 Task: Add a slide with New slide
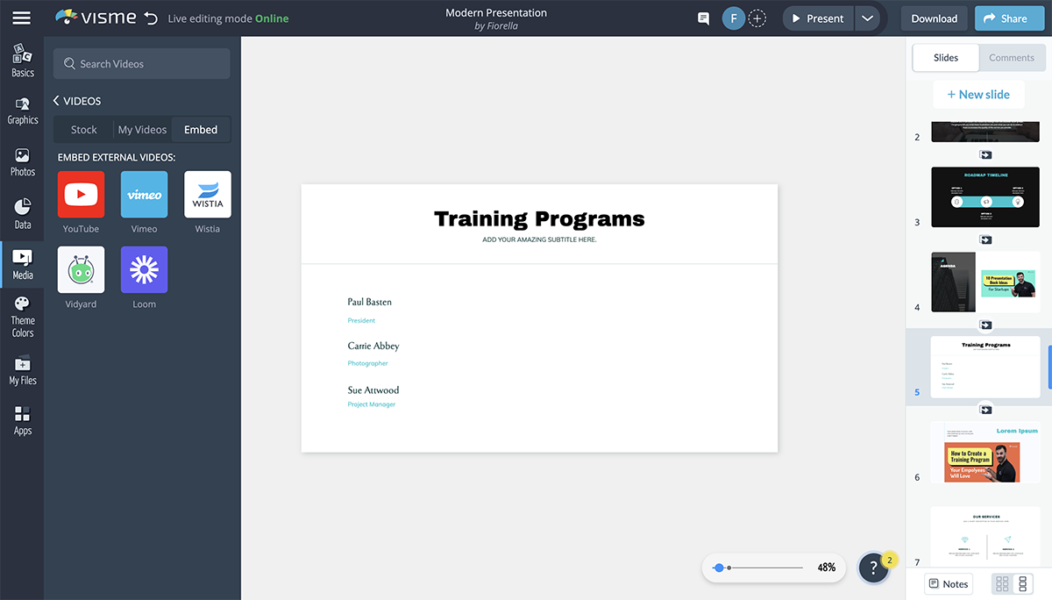pyautogui.click(x=977, y=95)
